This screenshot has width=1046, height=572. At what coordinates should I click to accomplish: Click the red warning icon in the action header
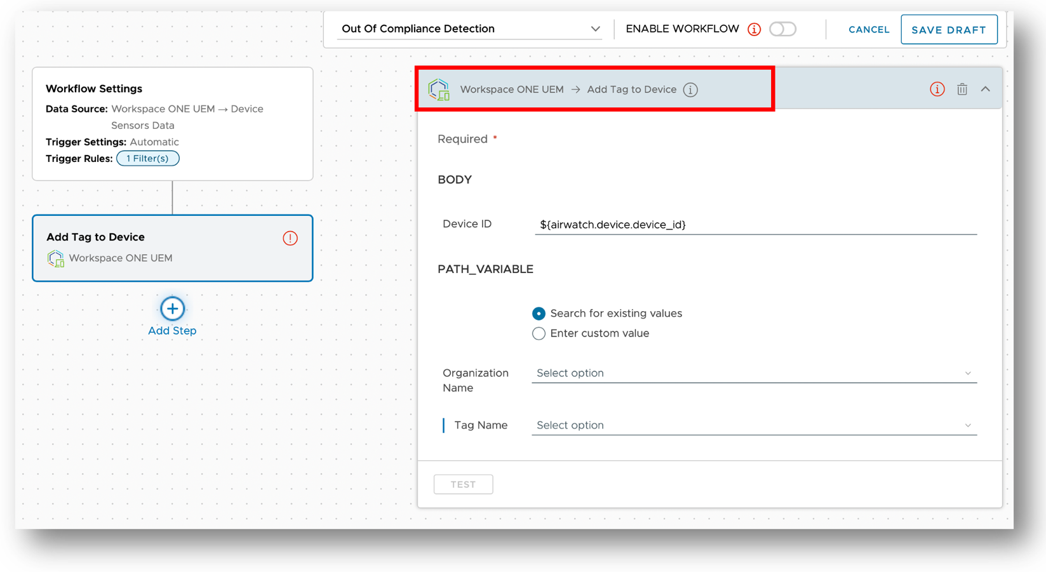click(x=937, y=90)
